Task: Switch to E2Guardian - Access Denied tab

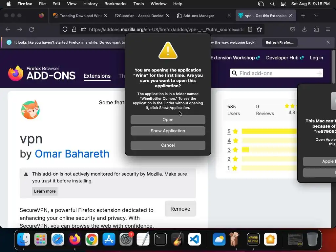Action: coord(139,16)
